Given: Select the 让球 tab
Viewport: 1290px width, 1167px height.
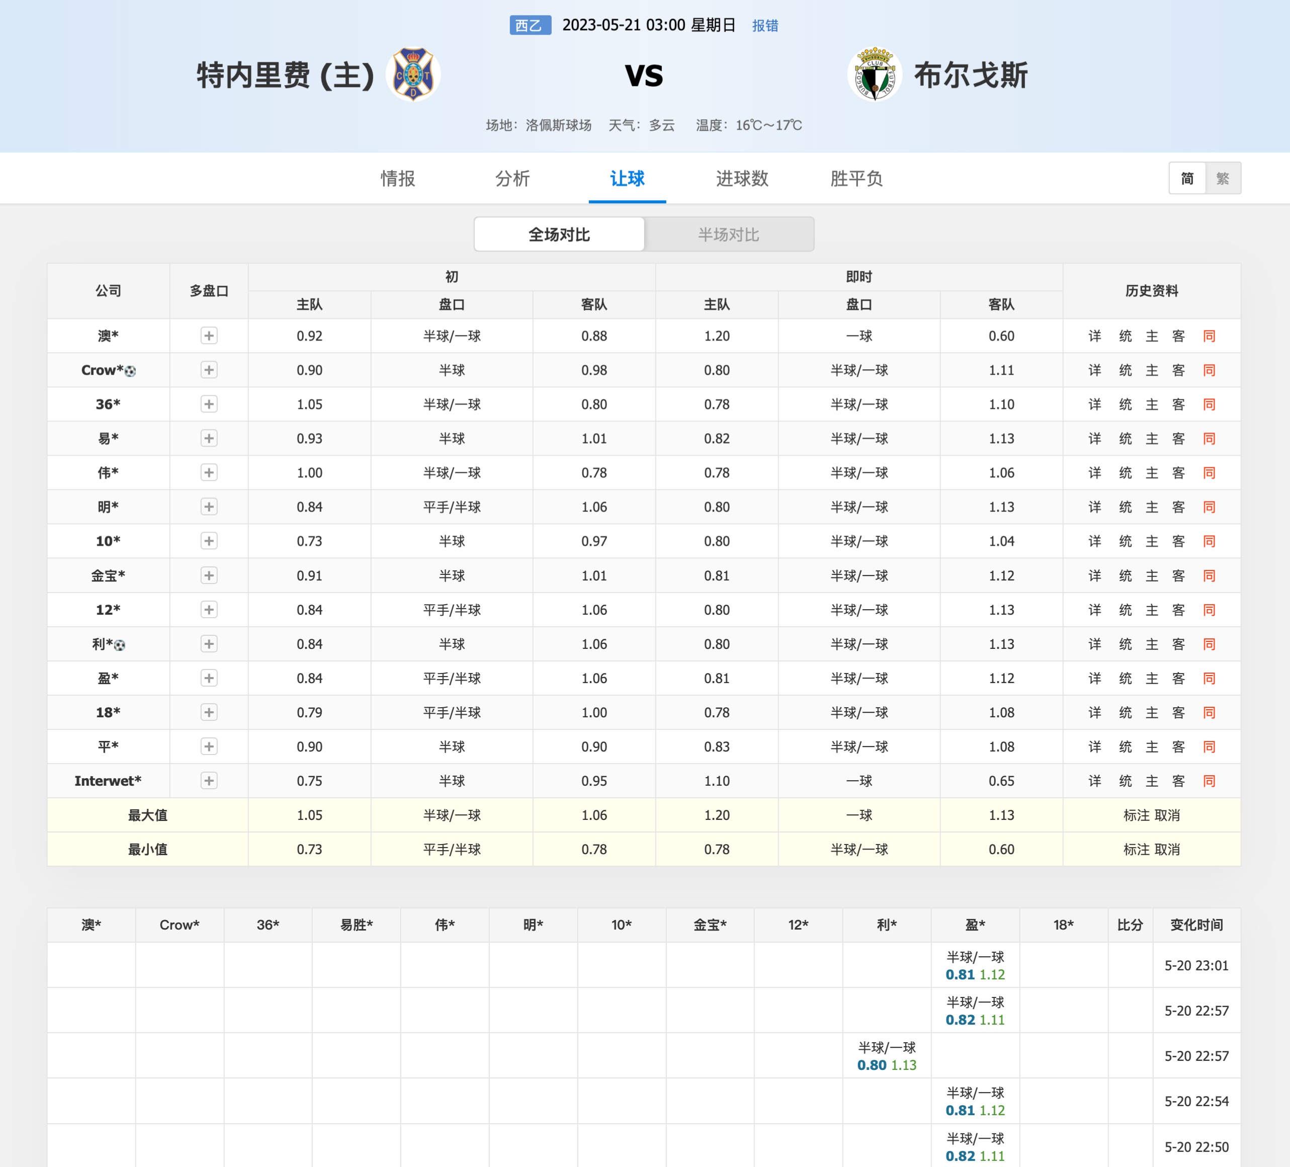Looking at the screenshot, I should (627, 178).
